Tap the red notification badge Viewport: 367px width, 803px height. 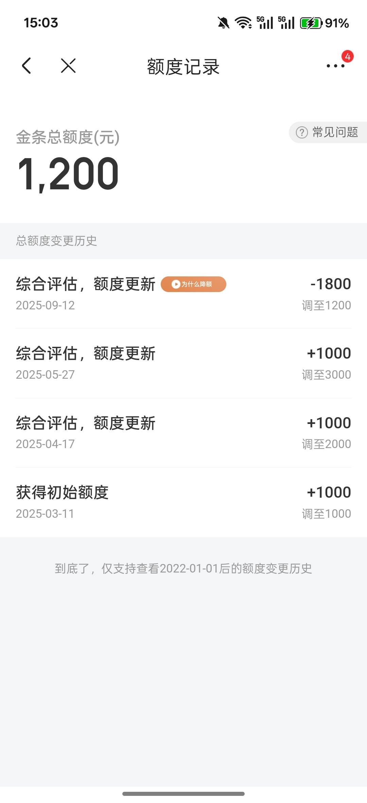tap(347, 57)
